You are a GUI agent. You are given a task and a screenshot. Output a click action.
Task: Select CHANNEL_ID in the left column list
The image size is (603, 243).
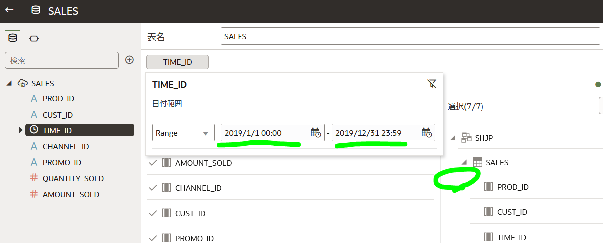click(x=66, y=146)
